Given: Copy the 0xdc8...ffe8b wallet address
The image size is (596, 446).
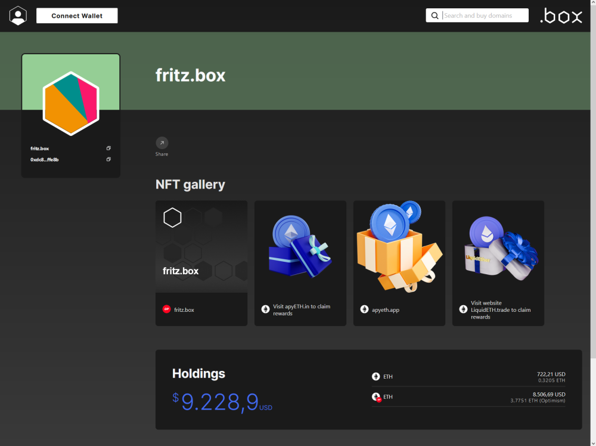Looking at the screenshot, I should coord(108,159).
